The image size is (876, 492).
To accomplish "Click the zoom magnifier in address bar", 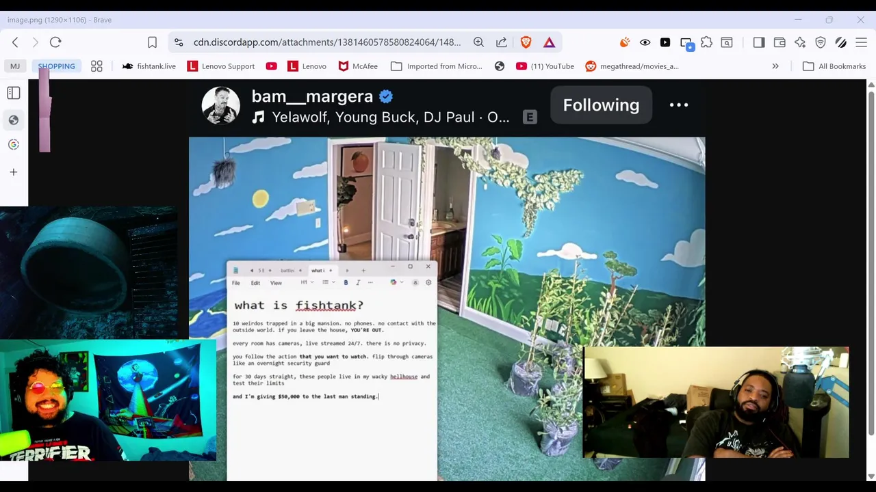I will click(x=478, y=42).
